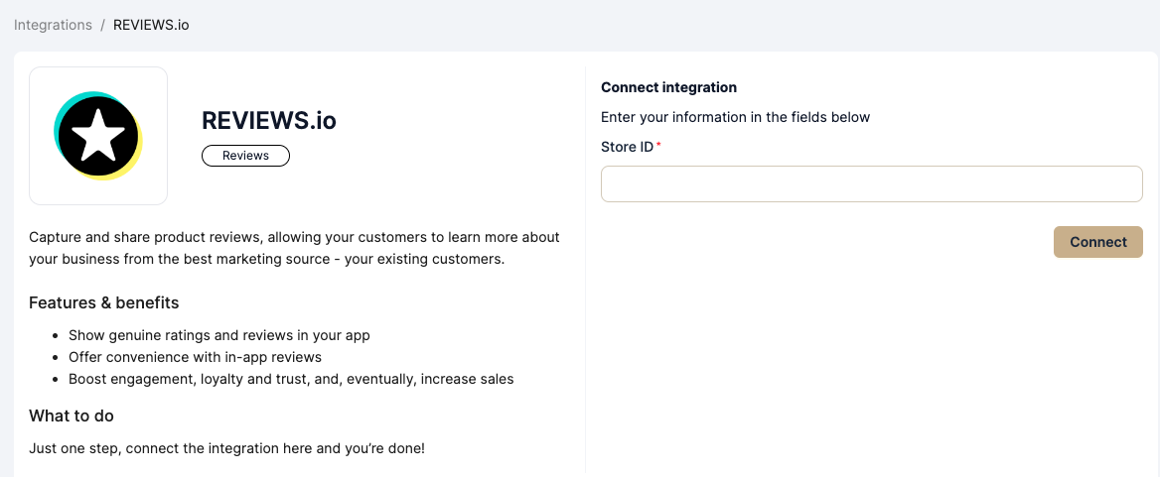
Task: Click the Features & benefits heading
Action: [103, 302]
